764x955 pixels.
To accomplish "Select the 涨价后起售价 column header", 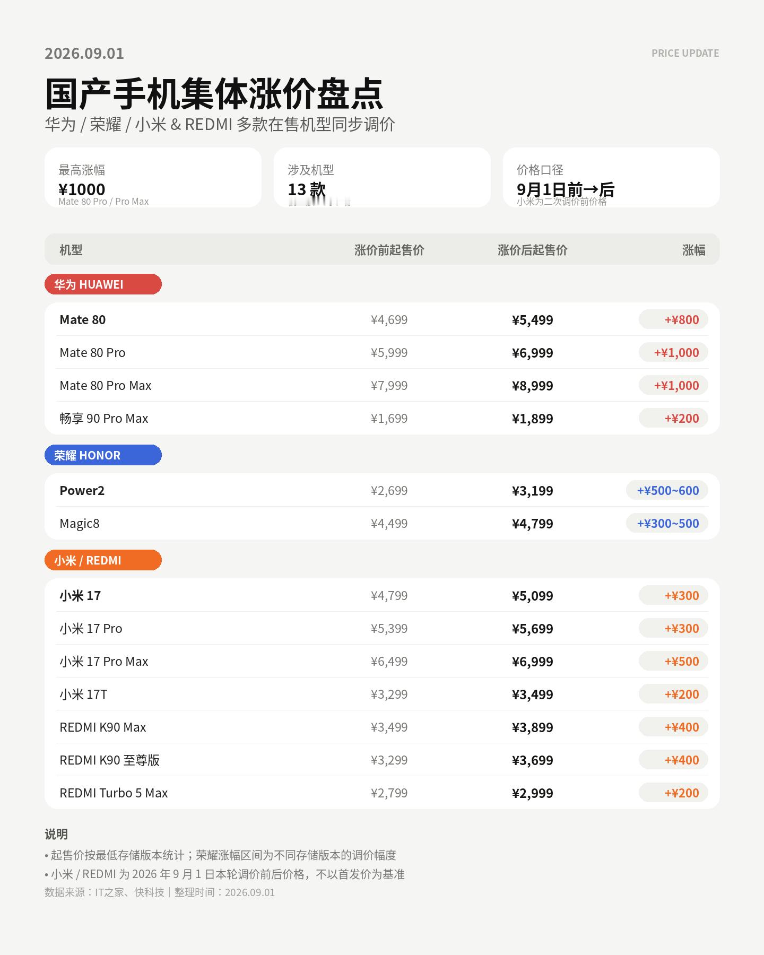I will tap(533, 250).
